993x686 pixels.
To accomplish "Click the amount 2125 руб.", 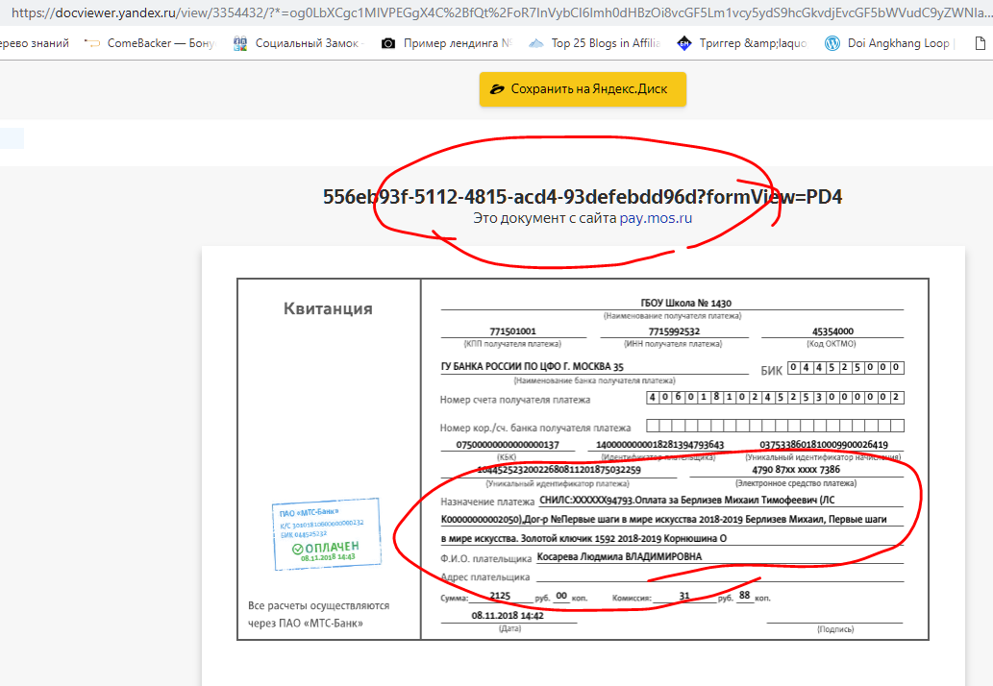I will (x=500, y=596).
